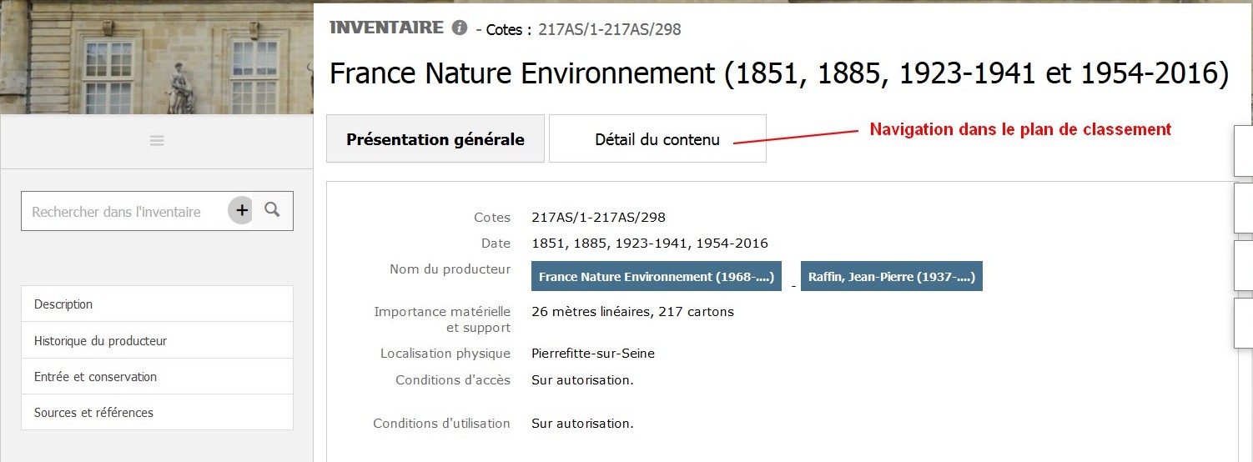The height and width of the screenshot is (462, 1253).
Task: Toggle the hamburger menu icon in sidebar
Action: [x=157, y=141]
